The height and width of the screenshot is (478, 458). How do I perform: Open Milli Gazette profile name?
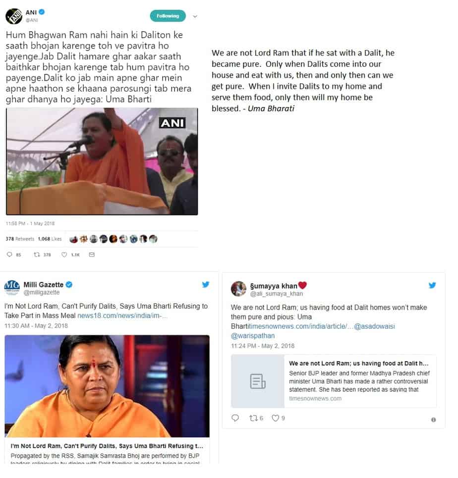(x=44, y=285)
